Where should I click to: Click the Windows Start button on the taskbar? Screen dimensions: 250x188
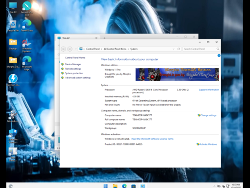pyautogui.click(x=105, y=186)
